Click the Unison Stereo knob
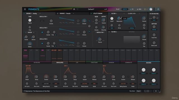Image resolution: width=179 pixels, height=100 pixels. (x=30, y=44)
